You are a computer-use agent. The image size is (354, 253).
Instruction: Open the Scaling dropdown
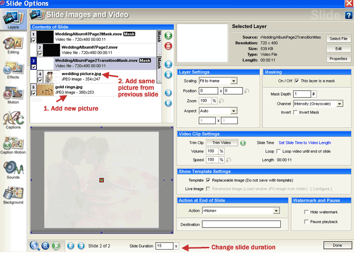(x=218, y=81)
